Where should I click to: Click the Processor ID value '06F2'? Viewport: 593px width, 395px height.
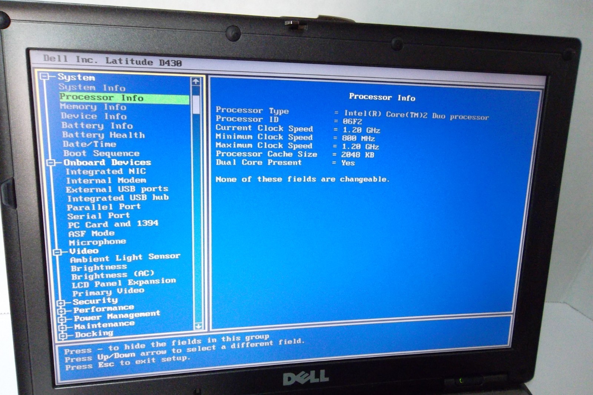pos(352,121)
